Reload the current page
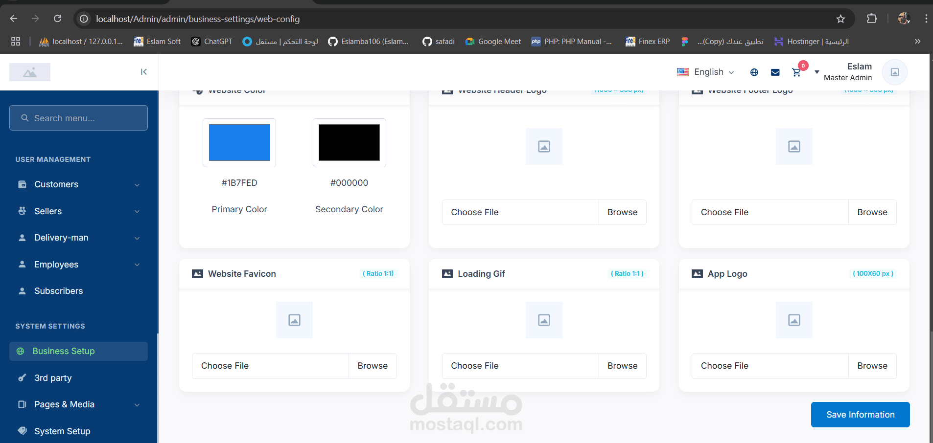Screen dimensions: 933x443 [58, 19]
